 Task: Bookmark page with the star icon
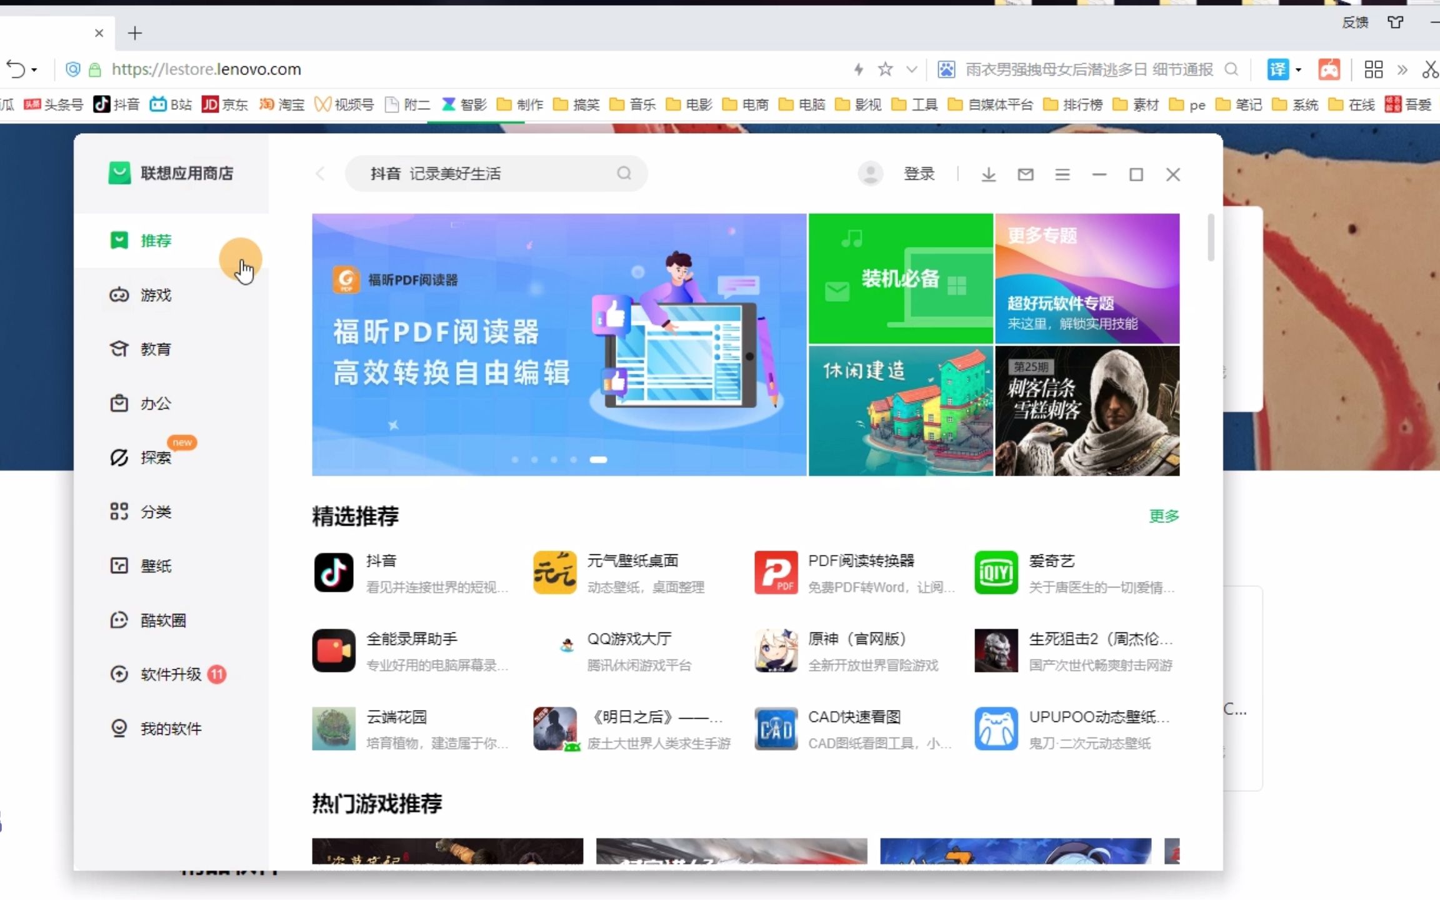pyautogui.click(x=885, y=69)
